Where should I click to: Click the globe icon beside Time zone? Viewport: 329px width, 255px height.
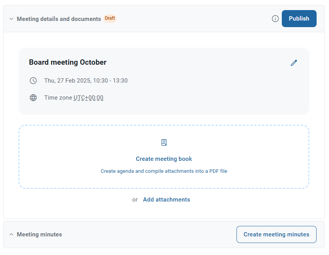33,98
